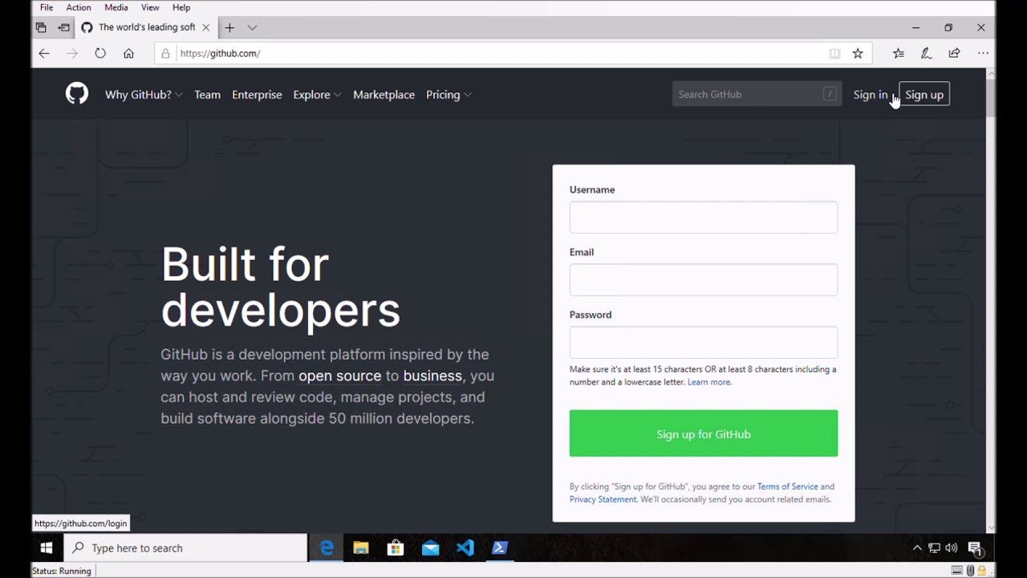The height and width of the screenshot is (578, 1027).
Task: Click the Sign up button in header
Action: coord(924,95)
